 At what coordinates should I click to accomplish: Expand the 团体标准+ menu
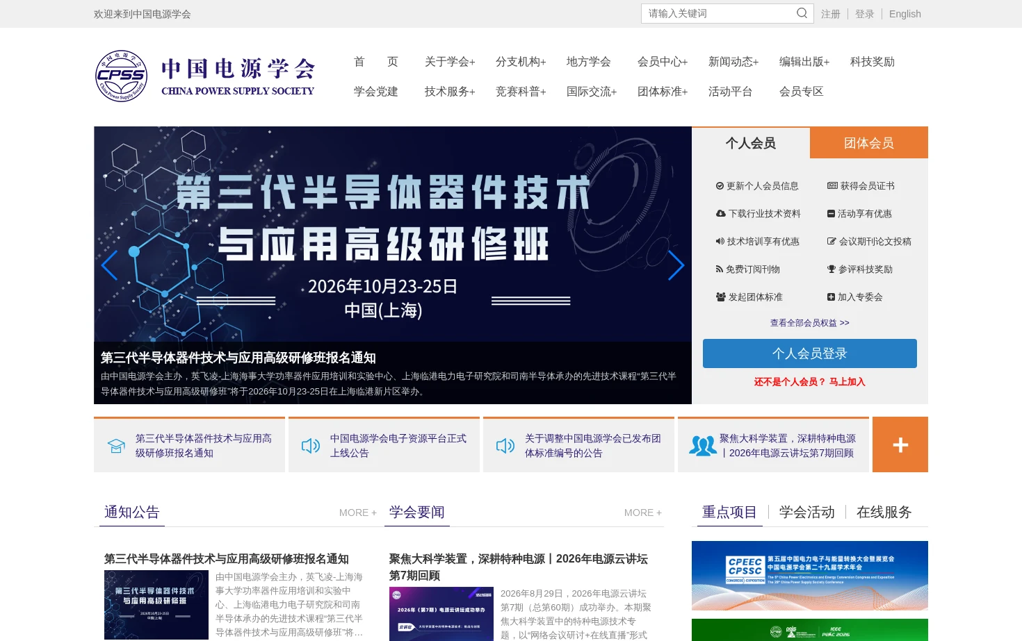tap(663, 92)
